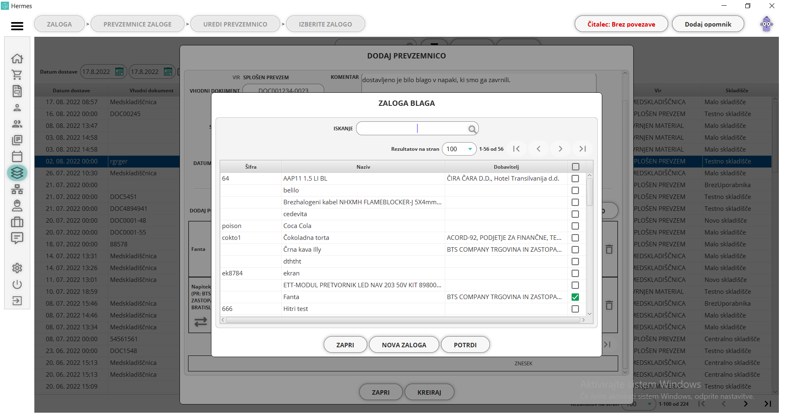This screenshot has height=418, width=785.
Task: Click the search magnifier in ISKANJE field
Action: [x=472, y=129]
